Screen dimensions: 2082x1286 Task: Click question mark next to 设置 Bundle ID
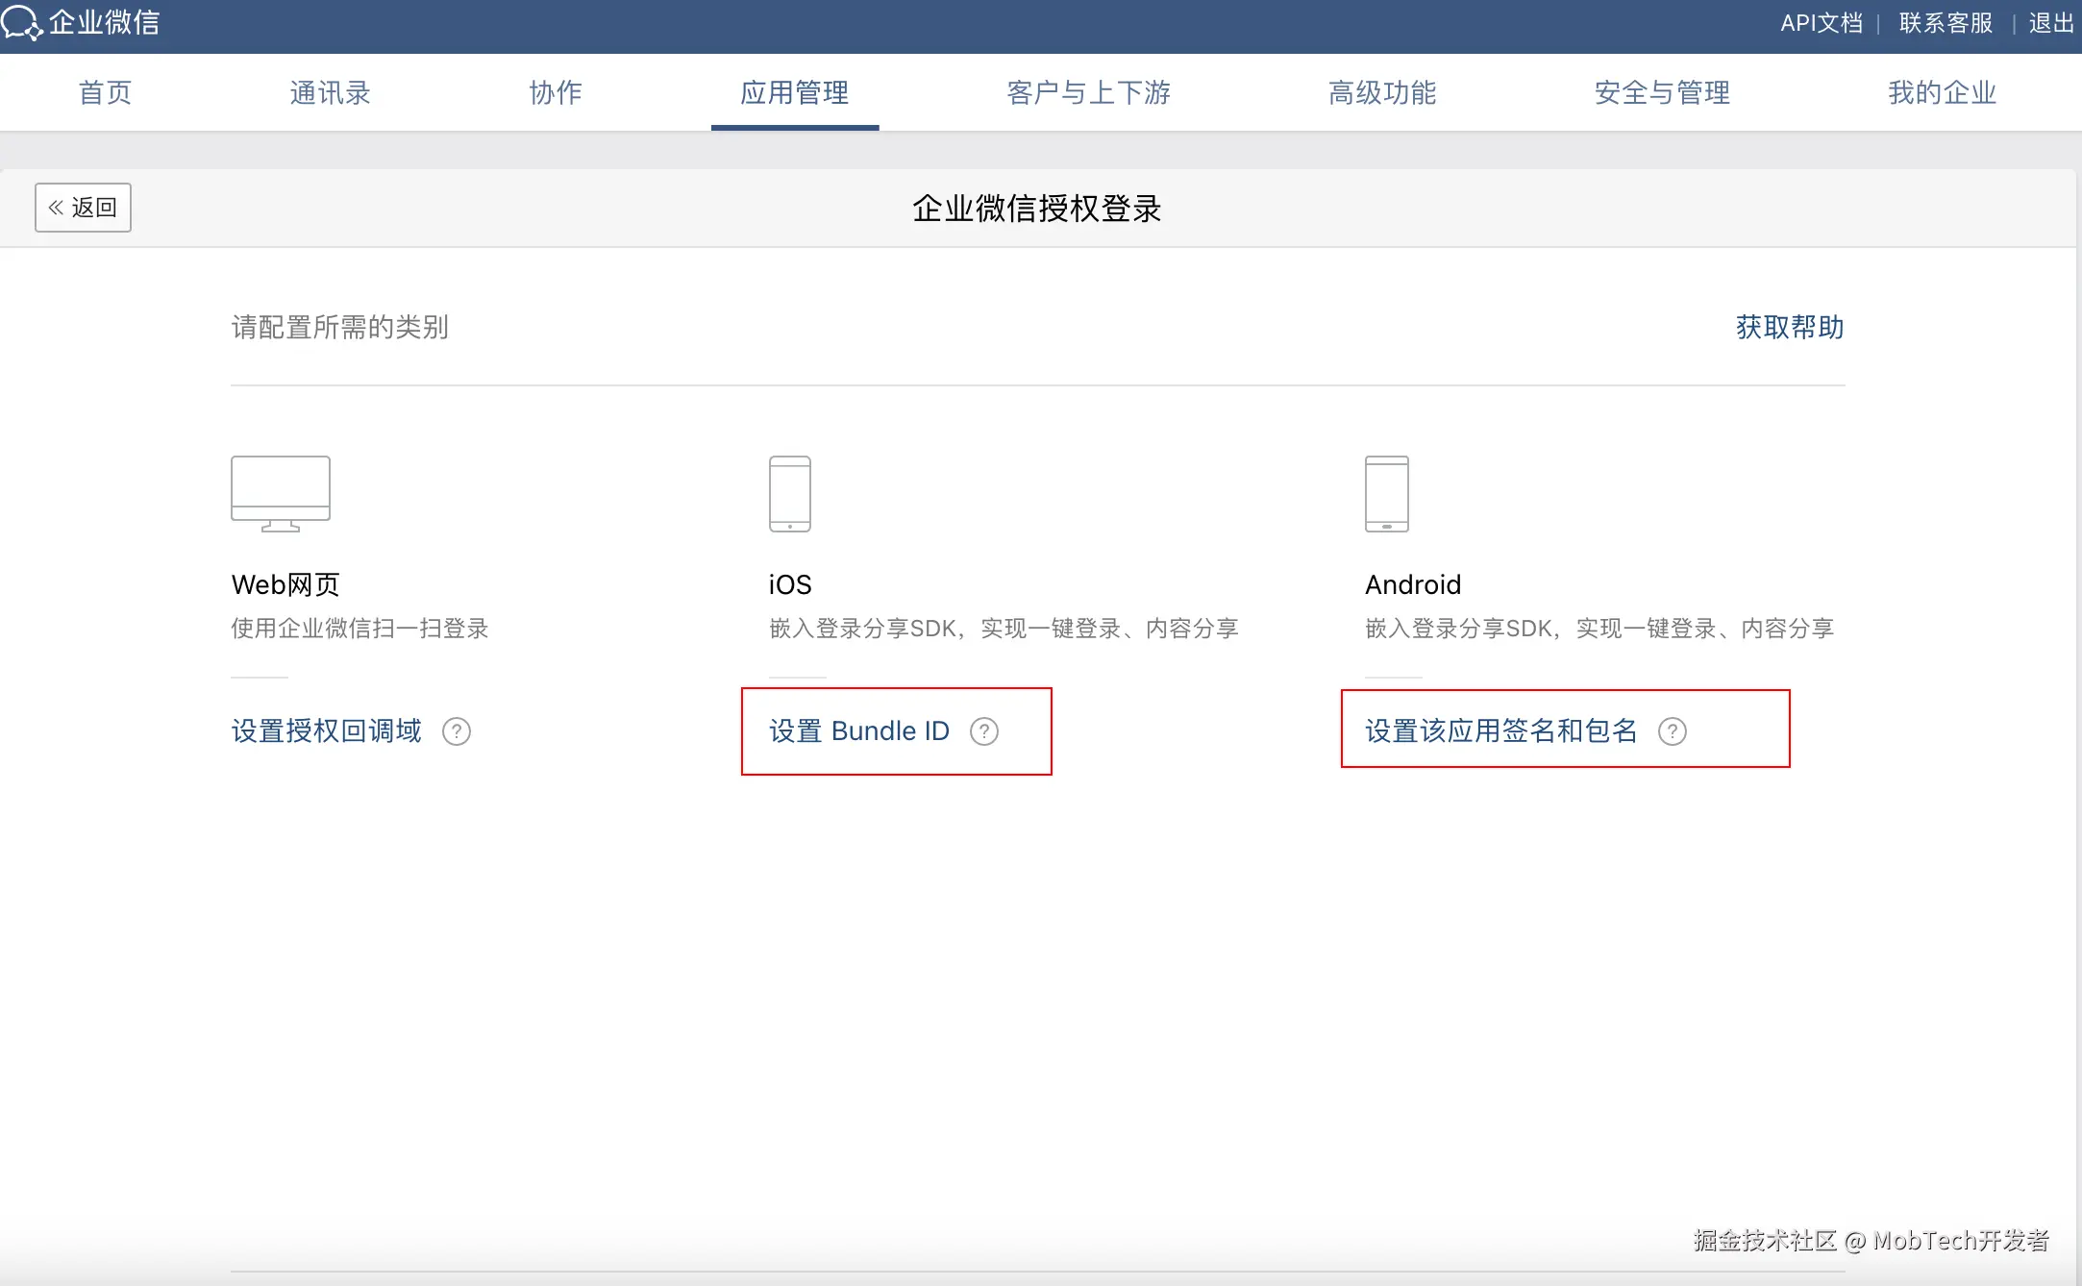tap(984, 731)
